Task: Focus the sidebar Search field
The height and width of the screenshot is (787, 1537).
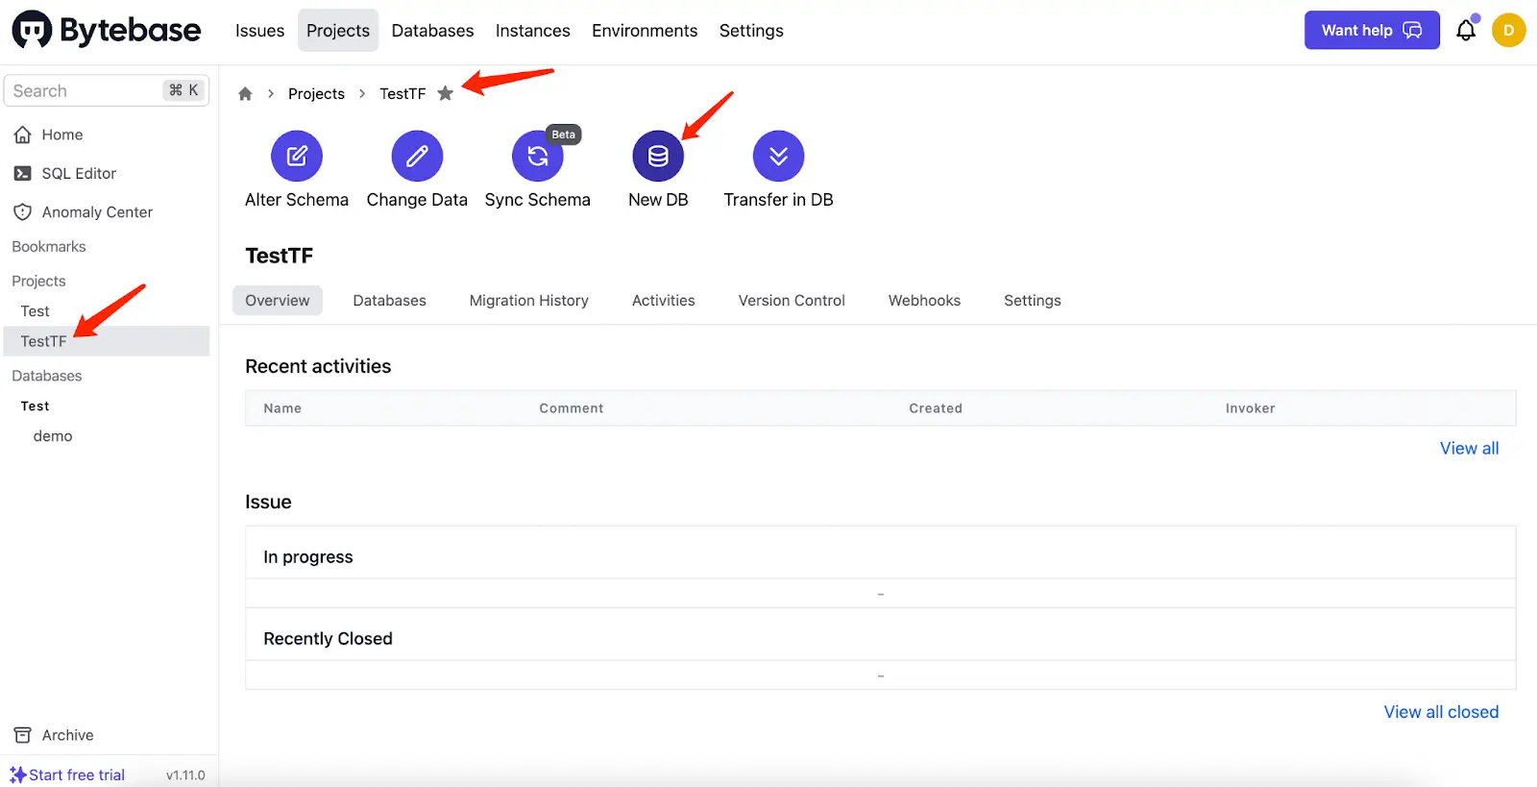Action: 107,90
